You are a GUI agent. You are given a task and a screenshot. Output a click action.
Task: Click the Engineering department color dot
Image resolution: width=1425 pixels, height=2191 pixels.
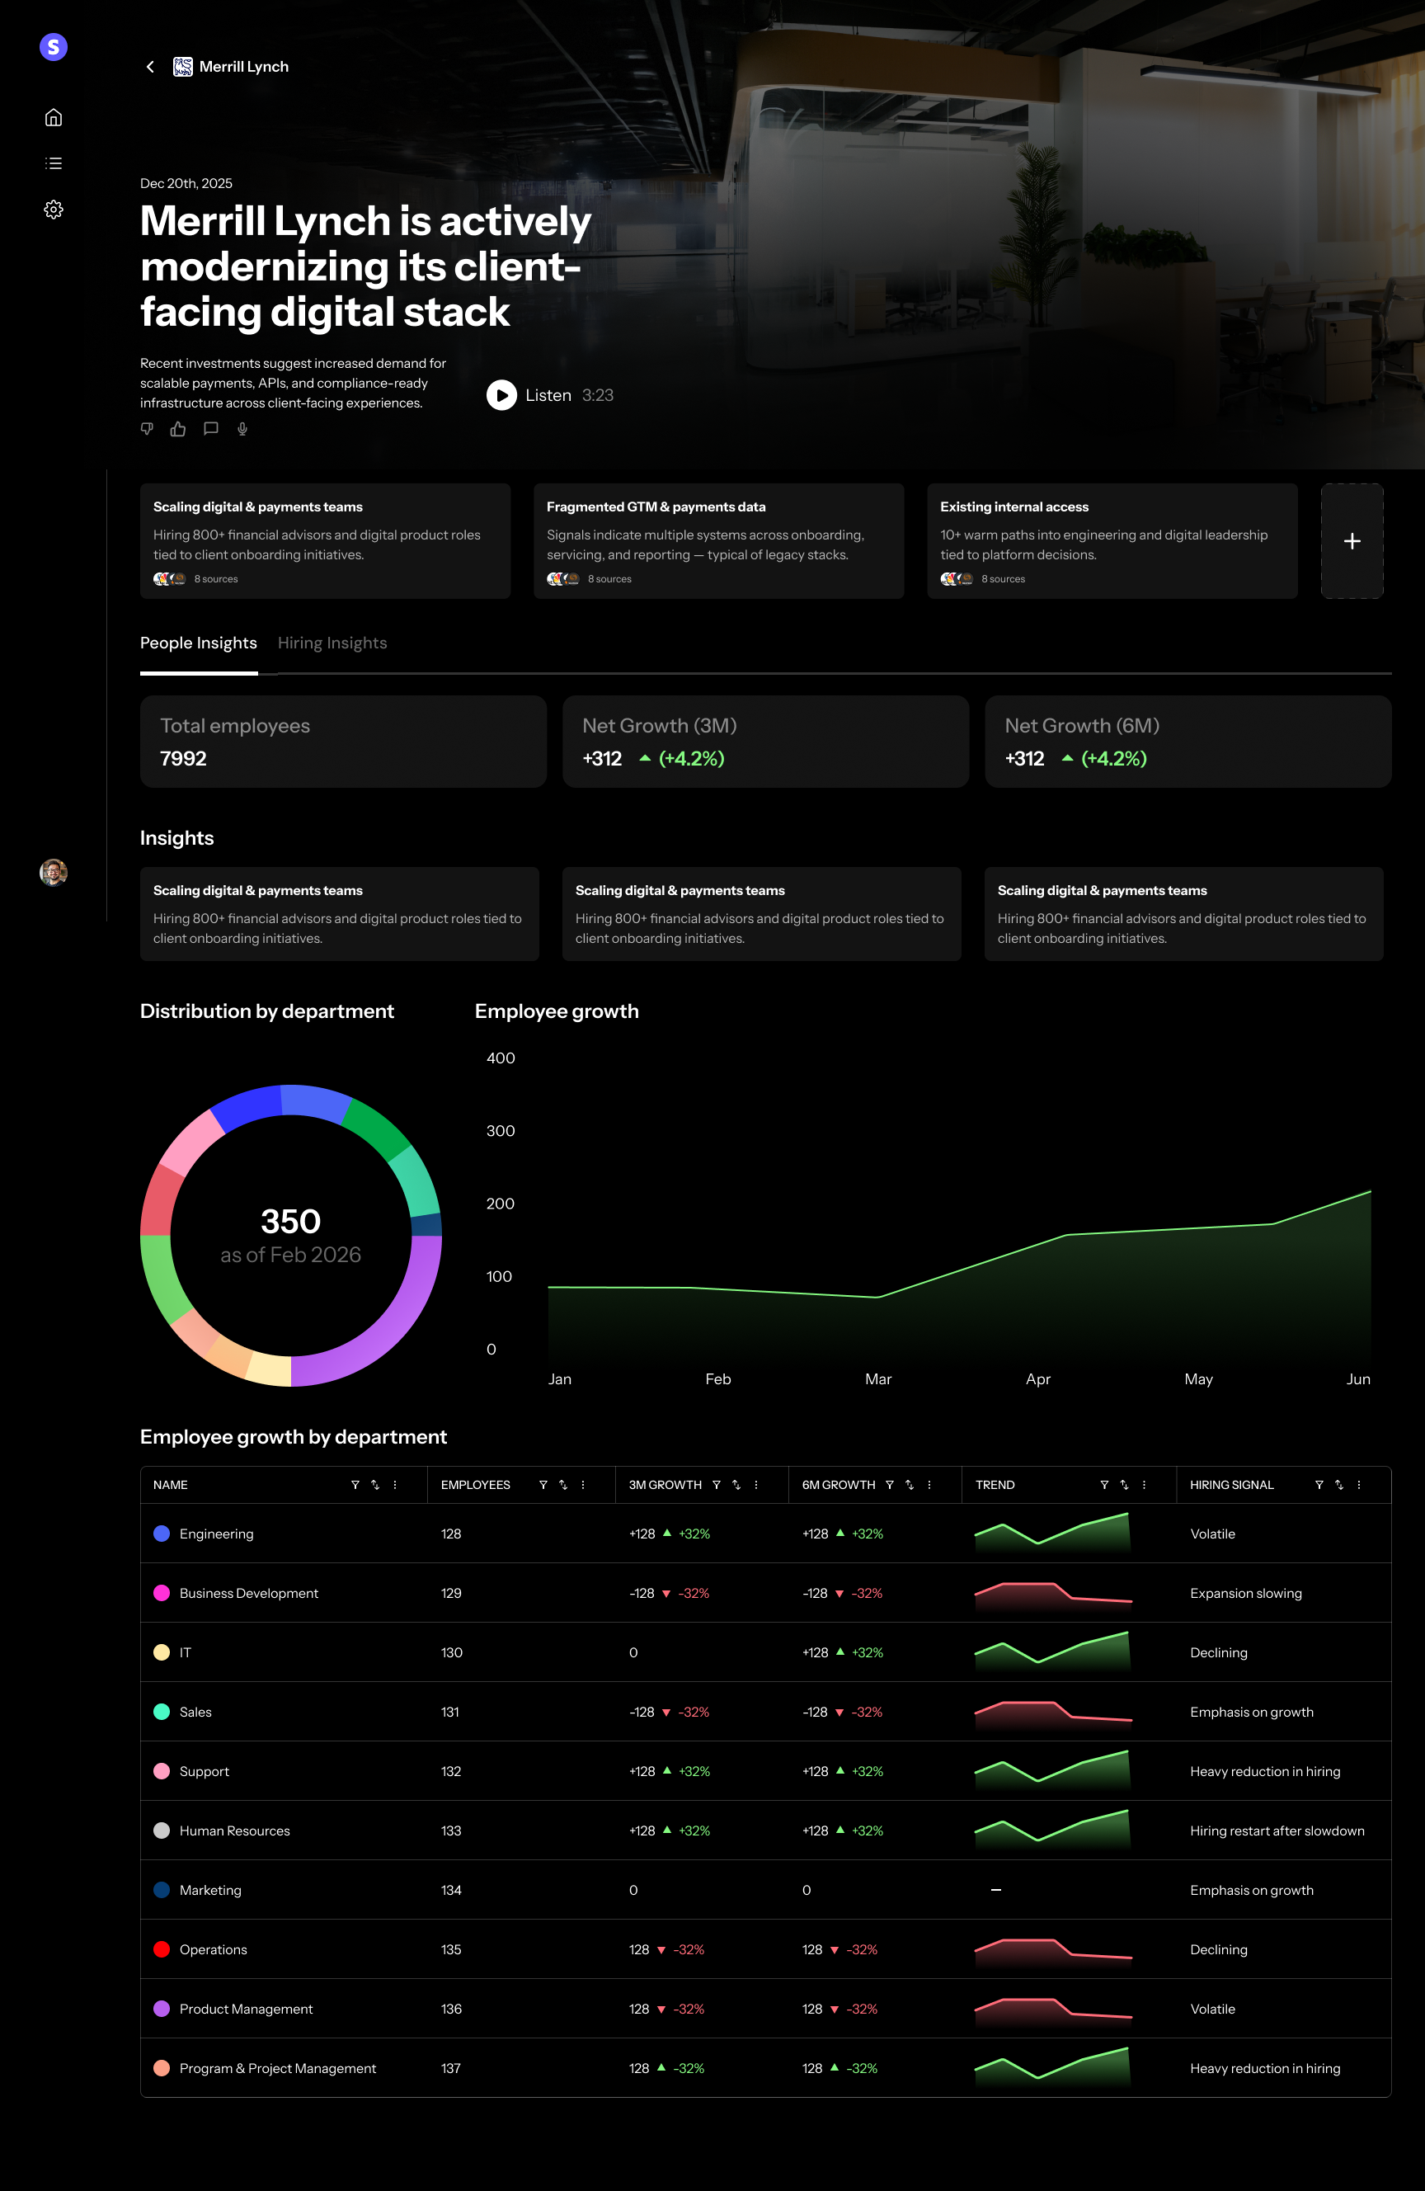162,1534
